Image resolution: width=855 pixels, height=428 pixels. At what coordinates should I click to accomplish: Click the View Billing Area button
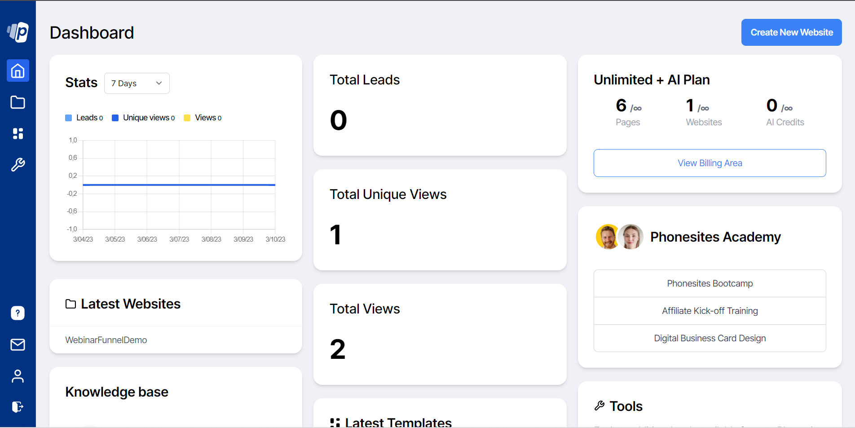[710, 163]
